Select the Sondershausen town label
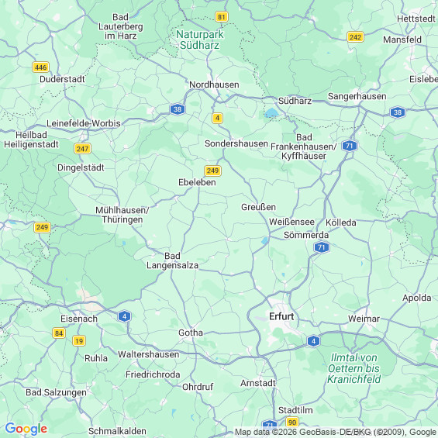Image resolution: width=438 pixels, height=438 pixels. click(236, 143)
